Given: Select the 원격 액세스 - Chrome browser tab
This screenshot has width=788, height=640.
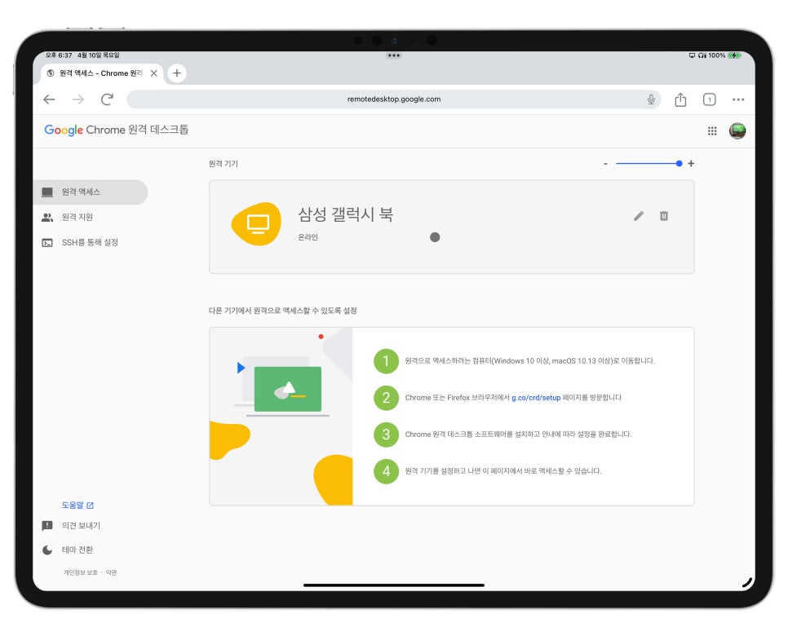Looking at the screenshot, I should coord(101,73).
